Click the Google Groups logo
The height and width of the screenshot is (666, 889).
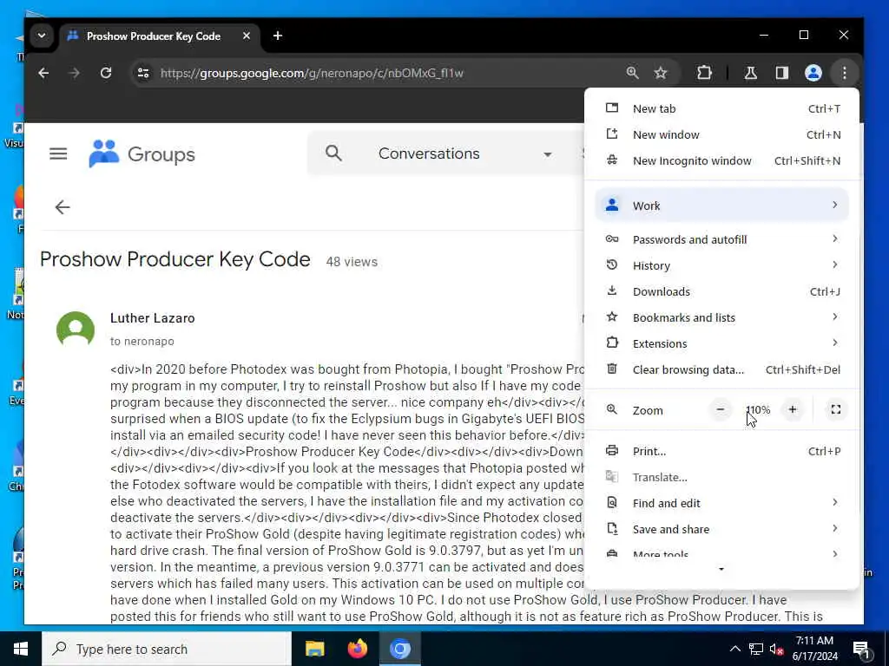pyautogui.click(x=142, y=153)
